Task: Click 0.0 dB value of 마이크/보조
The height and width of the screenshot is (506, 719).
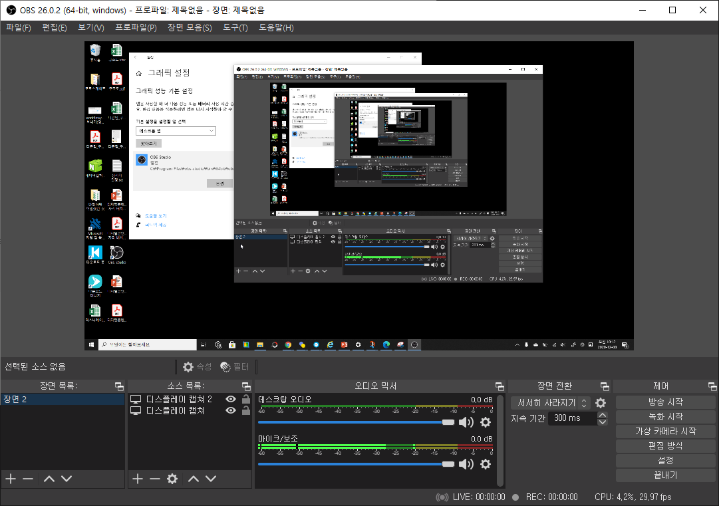Action: pyautogui.click(x=482, y=439)
